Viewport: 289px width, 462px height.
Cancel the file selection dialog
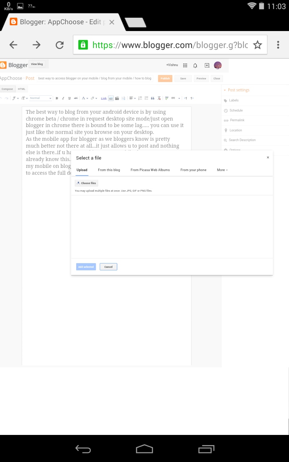point(108,267)
